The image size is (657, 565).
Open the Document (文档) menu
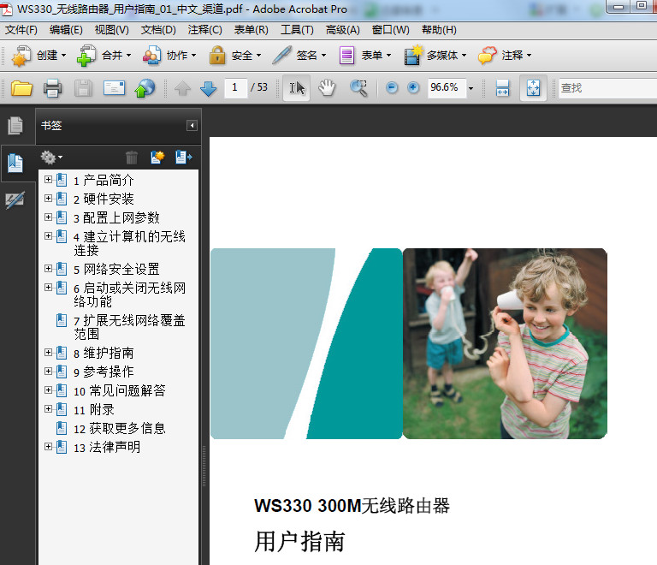click(x=158, y=30)
